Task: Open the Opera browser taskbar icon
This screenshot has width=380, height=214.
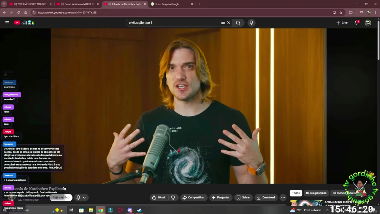Action: click(x=120, y=210)
